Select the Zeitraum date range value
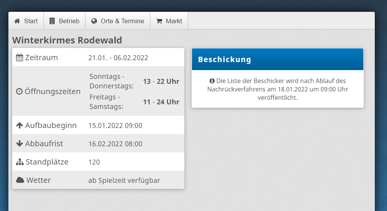The image size is (387, 211). click(x=118, y=58)
